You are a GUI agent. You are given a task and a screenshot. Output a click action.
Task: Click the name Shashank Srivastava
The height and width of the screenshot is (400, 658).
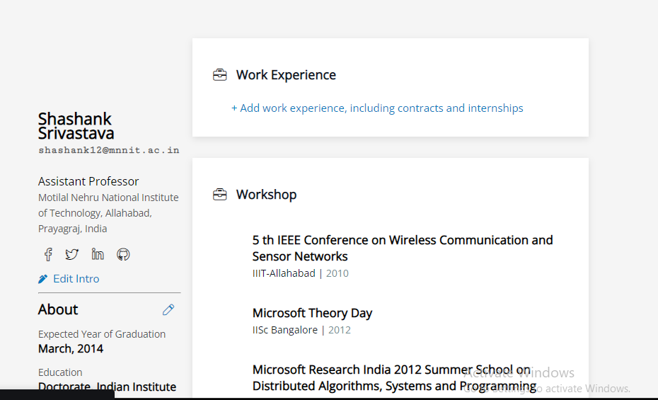76,126
